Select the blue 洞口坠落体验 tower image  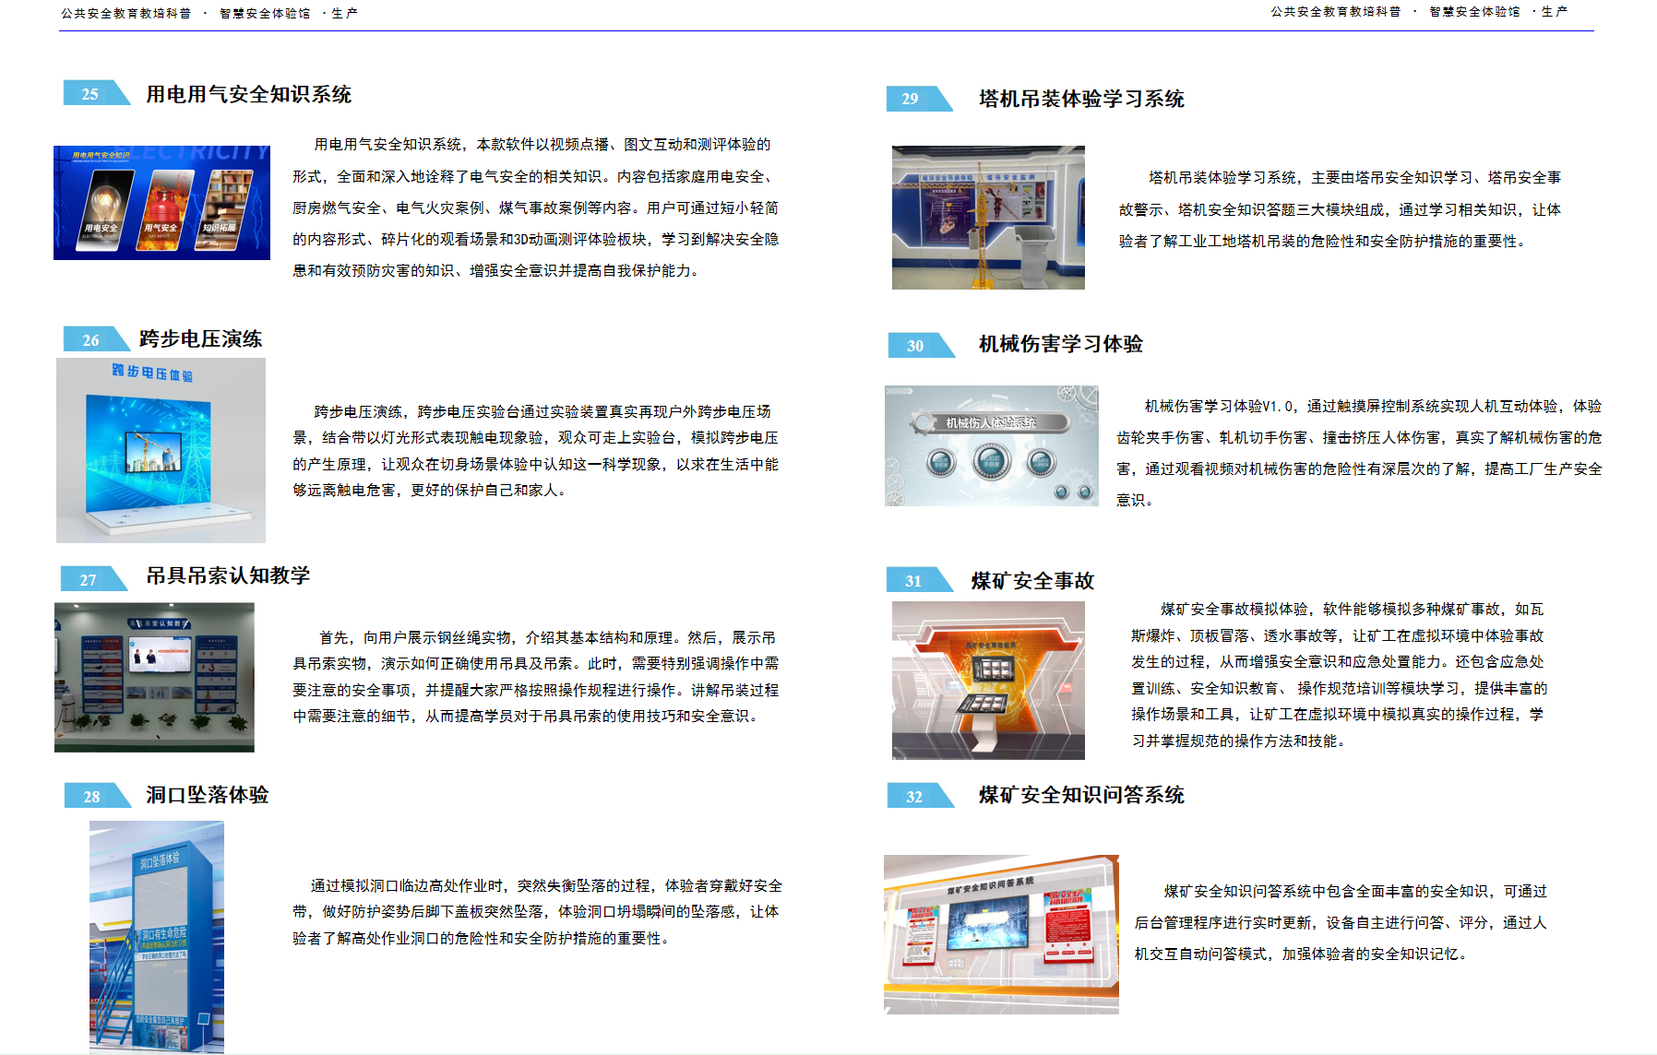(156, 936)
